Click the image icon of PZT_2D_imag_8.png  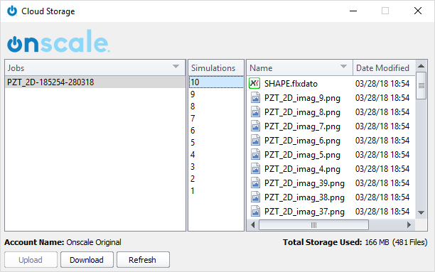255,112
